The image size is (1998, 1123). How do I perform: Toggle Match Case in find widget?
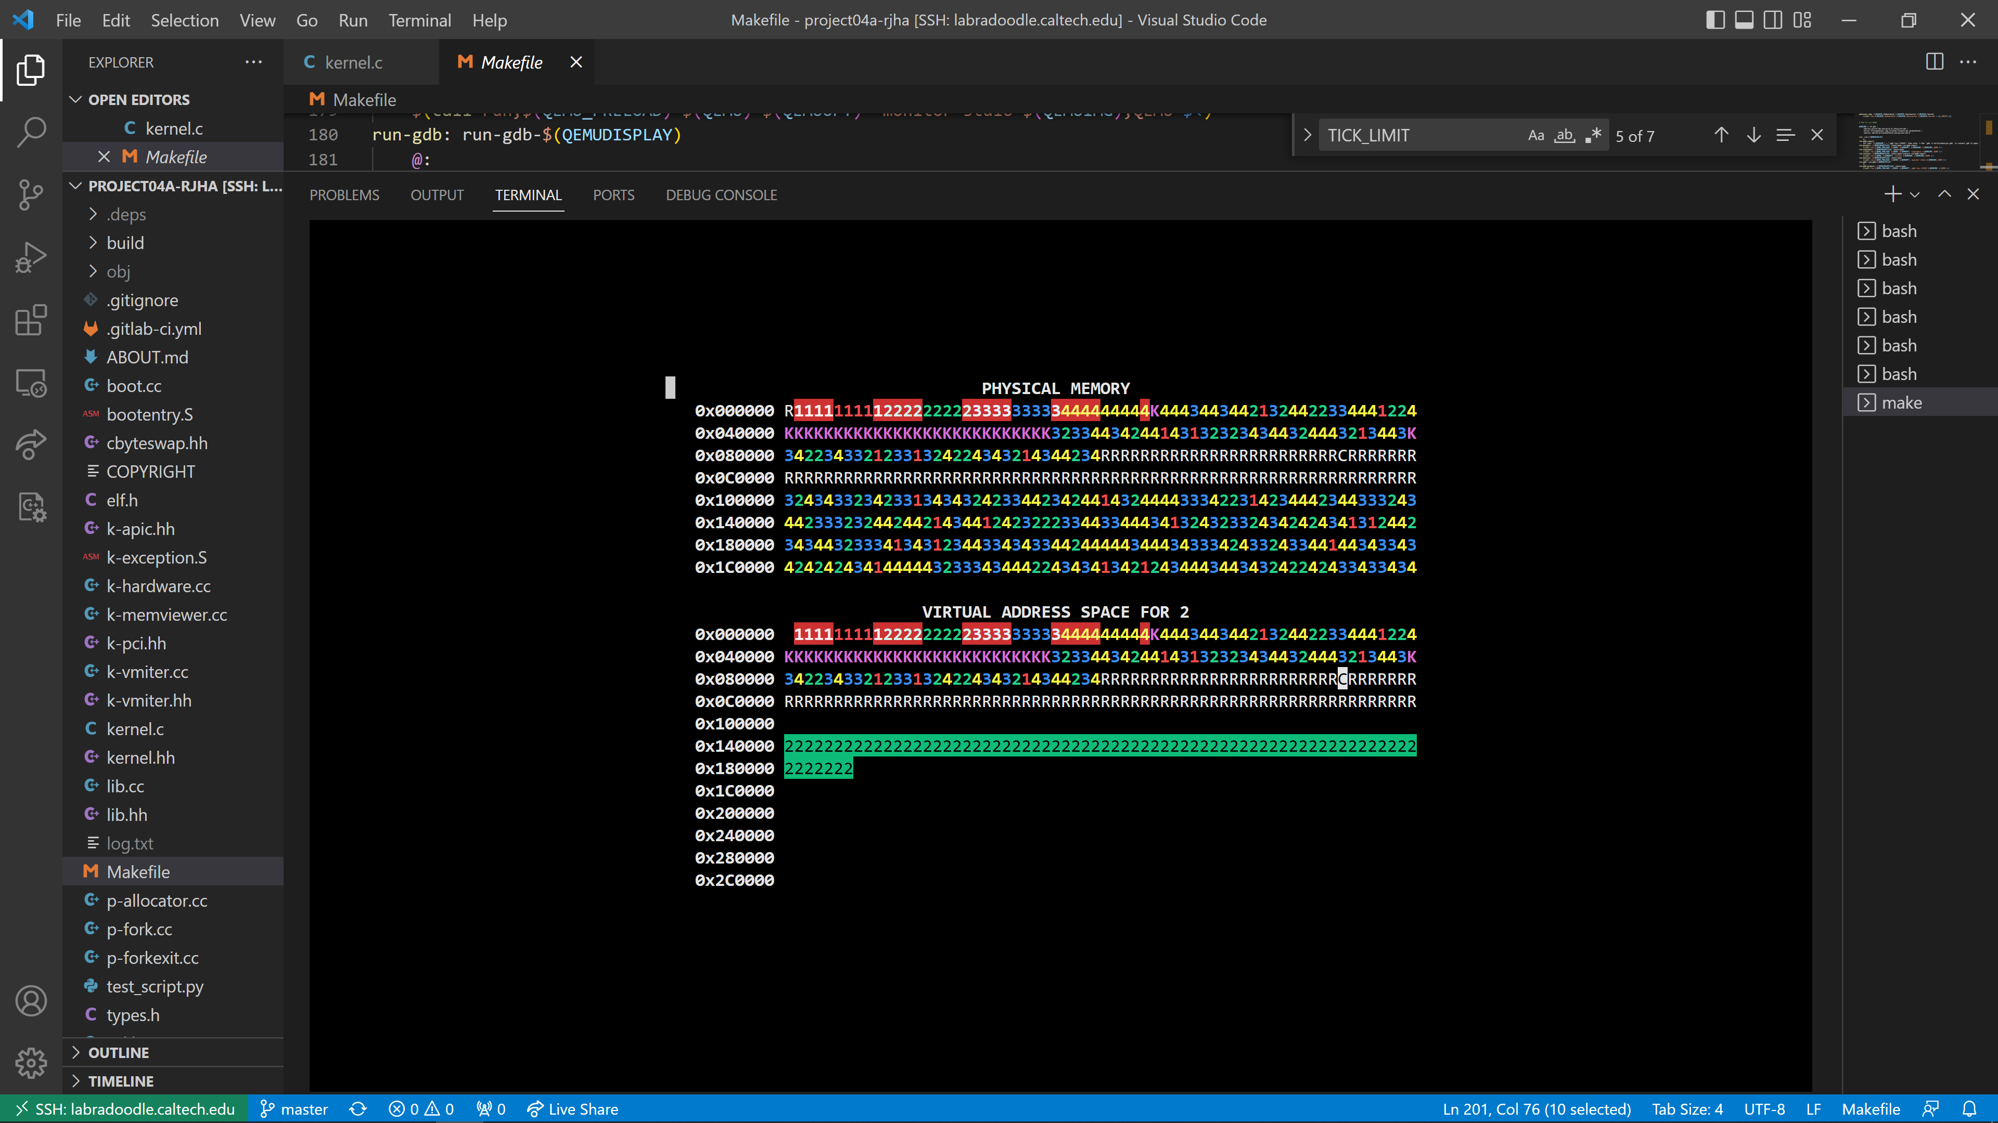[1536, 136]
